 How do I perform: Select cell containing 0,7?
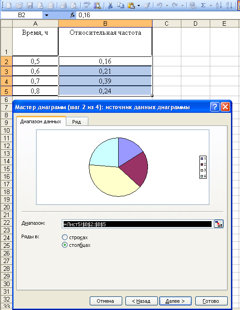35,81
